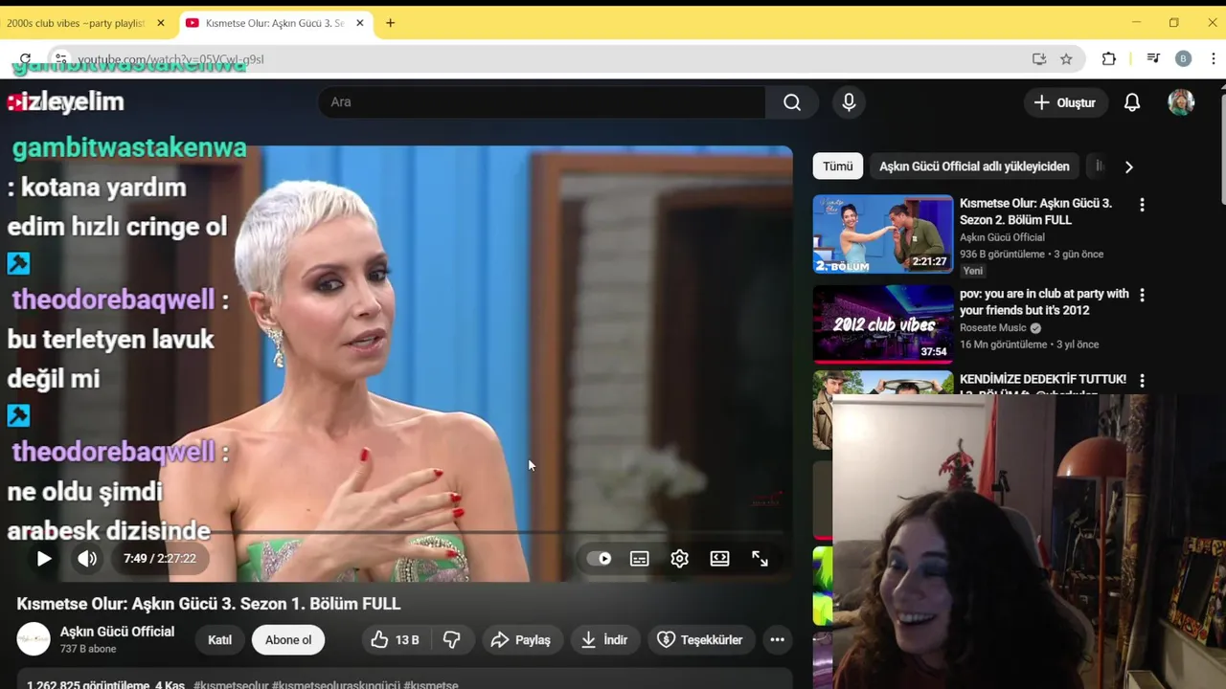Open the notifications bell
Screen dimensions: 1226x689
pos(1132,102)
